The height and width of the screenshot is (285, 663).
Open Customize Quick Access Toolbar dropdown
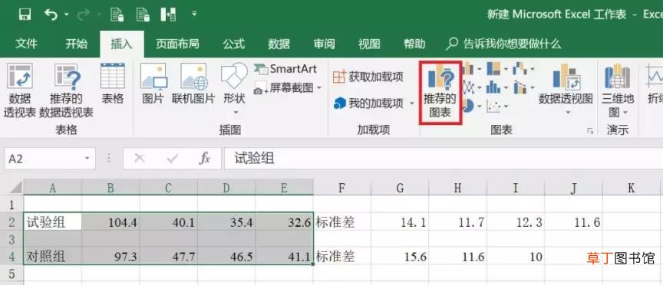[x=194, y=14]
